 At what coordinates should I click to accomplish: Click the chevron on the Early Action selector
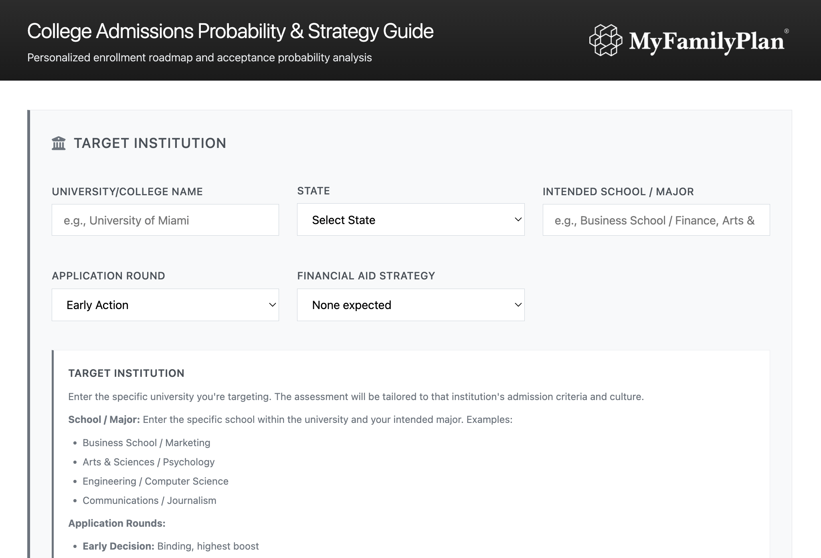(272, 305)
